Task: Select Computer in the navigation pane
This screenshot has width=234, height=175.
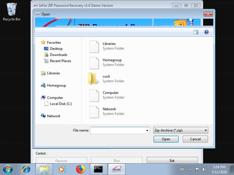Action: pos(52,98)
